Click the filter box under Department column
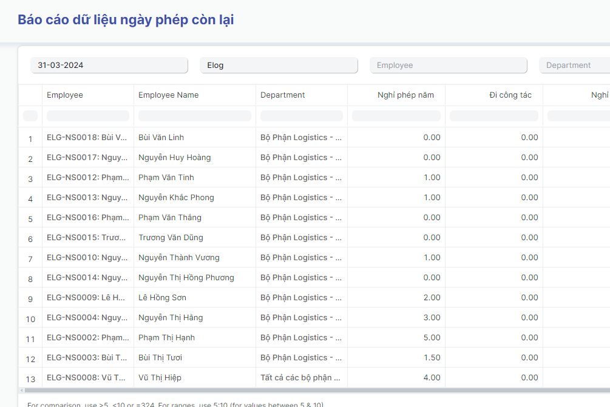This screenshot has height=407, width=610. (302, 116)
